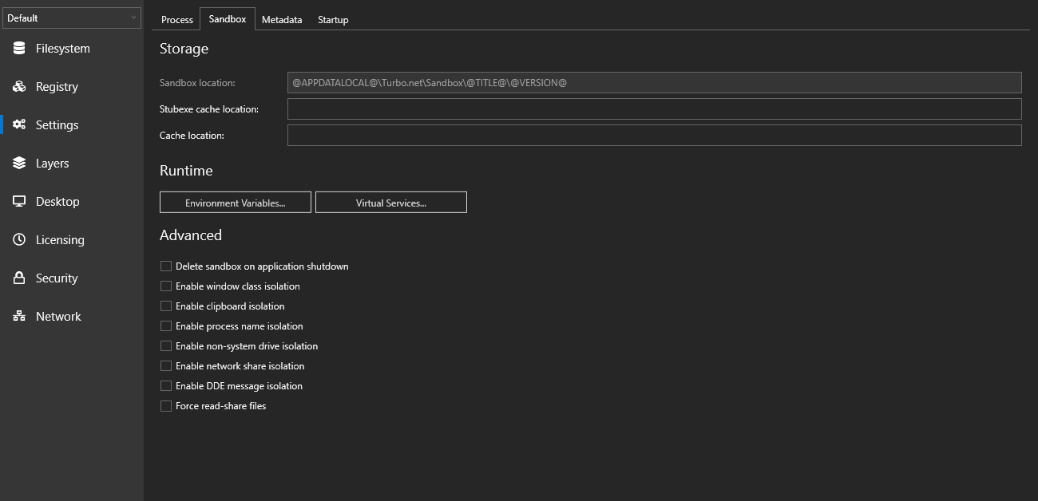Image resolution: width=1038 pixels, height=501 pixels.
Task: Open the Environment Variables dialog
Action: [x=236, y=203]
